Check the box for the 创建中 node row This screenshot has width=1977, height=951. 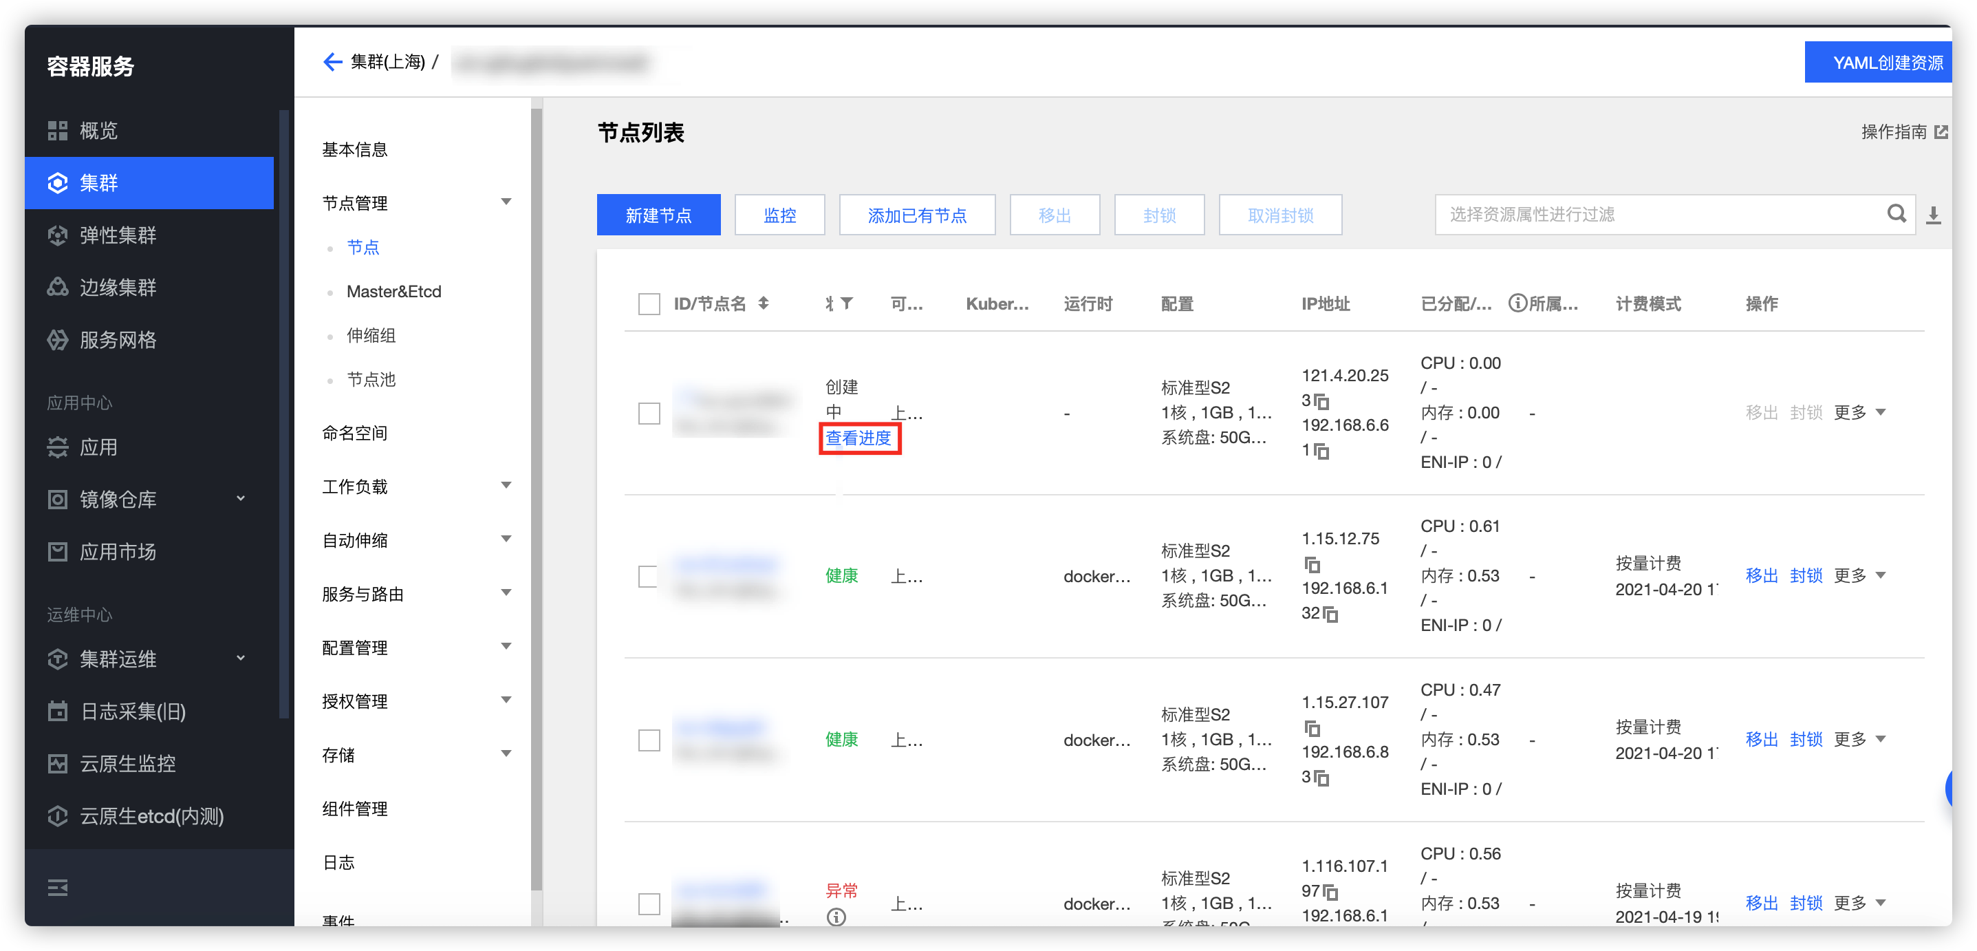coord(649,413)
